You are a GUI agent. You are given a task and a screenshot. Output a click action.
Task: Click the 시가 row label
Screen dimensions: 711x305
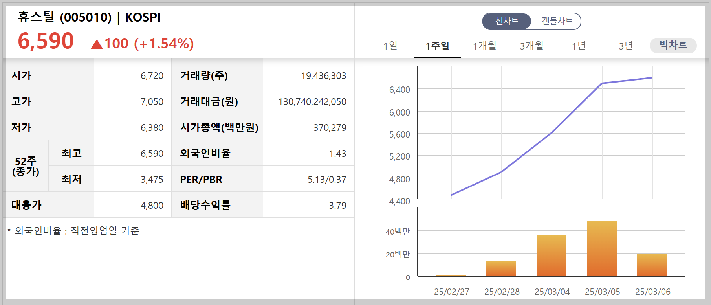tap(21, 75)
